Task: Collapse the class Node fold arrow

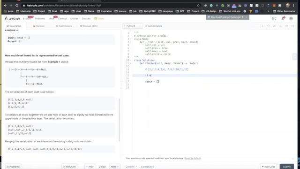Action: coord(130,39)
